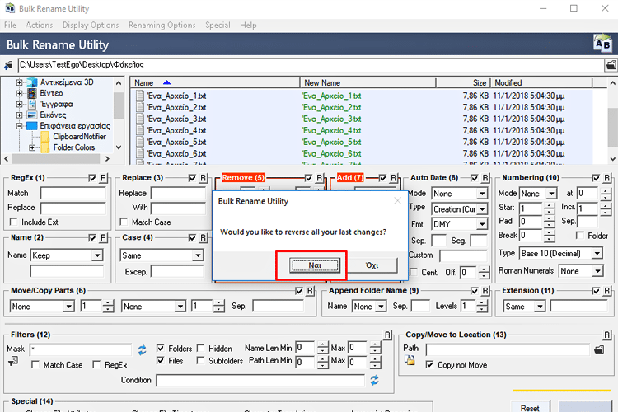Sort file list by New Name column

[368, 82]
